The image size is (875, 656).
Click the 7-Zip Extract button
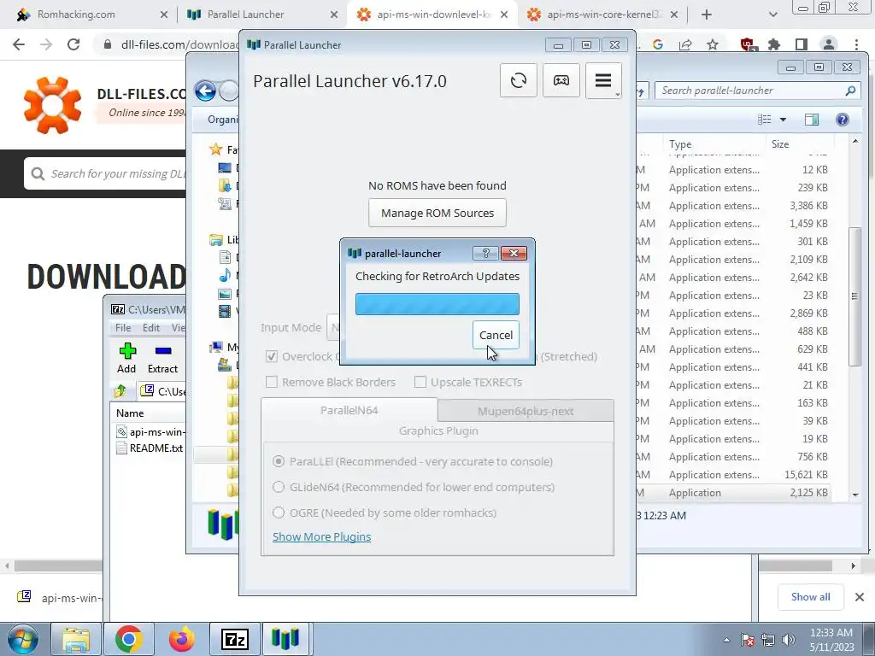(x=162, y=359)
